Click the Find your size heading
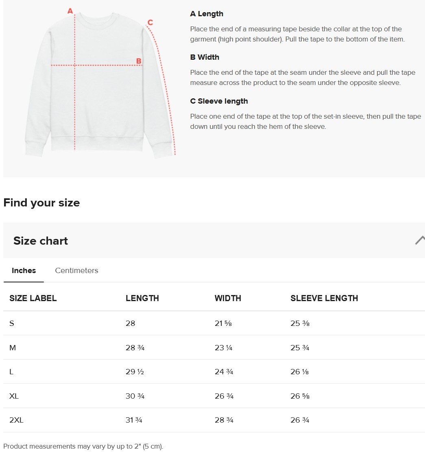 [41, 203]
